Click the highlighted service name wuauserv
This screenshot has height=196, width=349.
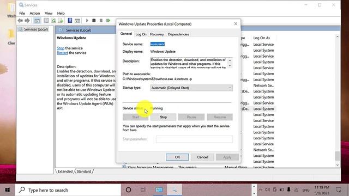[158, 44]
